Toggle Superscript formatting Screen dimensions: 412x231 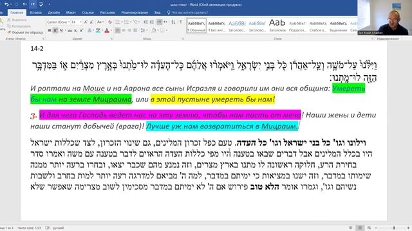pos(82,30)
